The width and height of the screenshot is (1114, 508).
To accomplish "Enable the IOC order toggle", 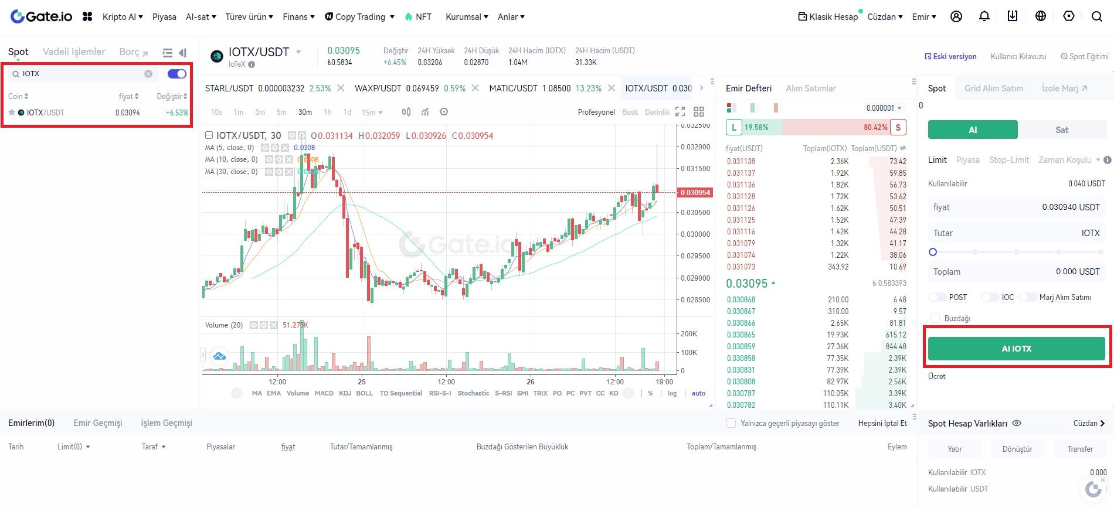I will [x=990, y=298].
